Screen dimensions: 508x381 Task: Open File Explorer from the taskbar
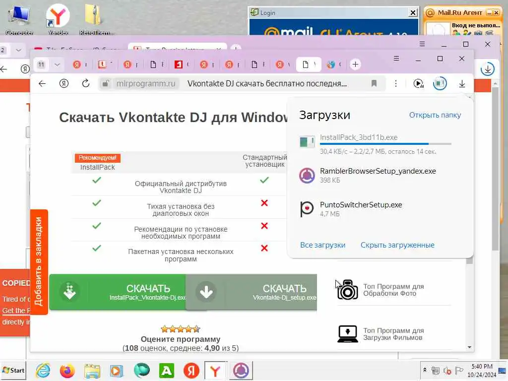point(92,370)
